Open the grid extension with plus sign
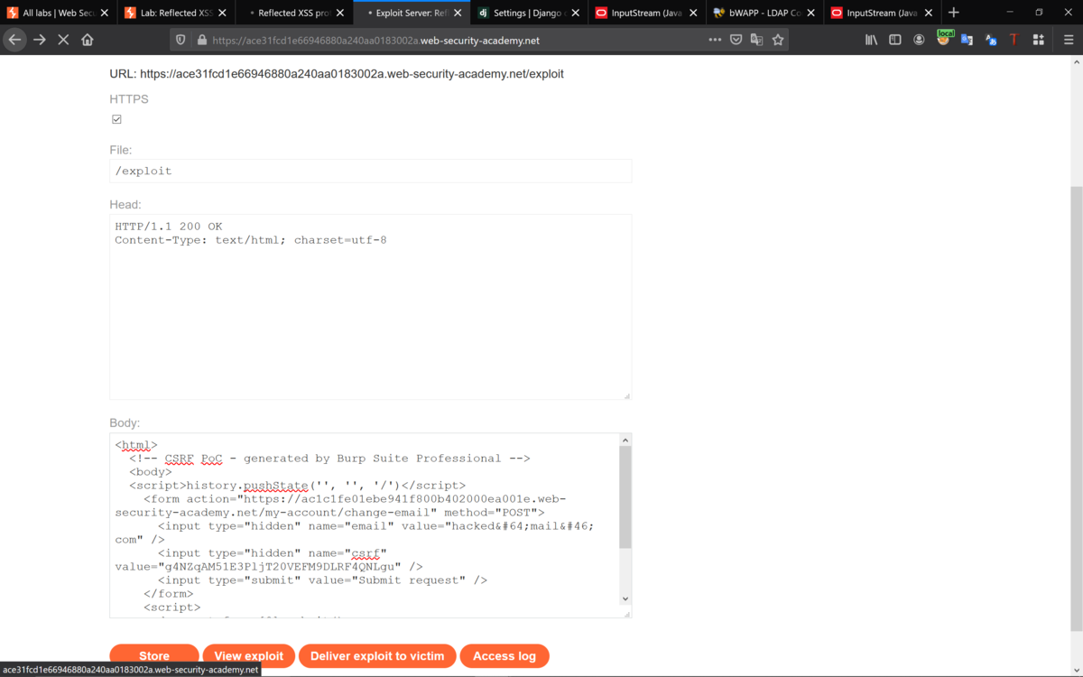Image resolution: width=1083 pixels, height=677 pixels. [1039, 40]
